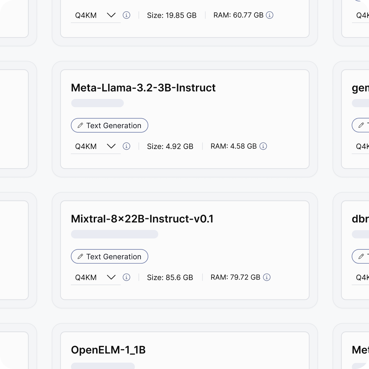Open quantization info icon on Mixtral-8×22B-Instruct card
This screenshot has height=369, width=369.
[126, 277]
